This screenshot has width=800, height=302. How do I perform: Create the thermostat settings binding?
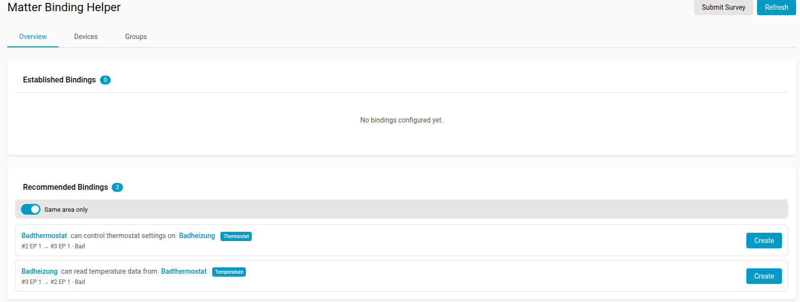[x=763, y=241]
